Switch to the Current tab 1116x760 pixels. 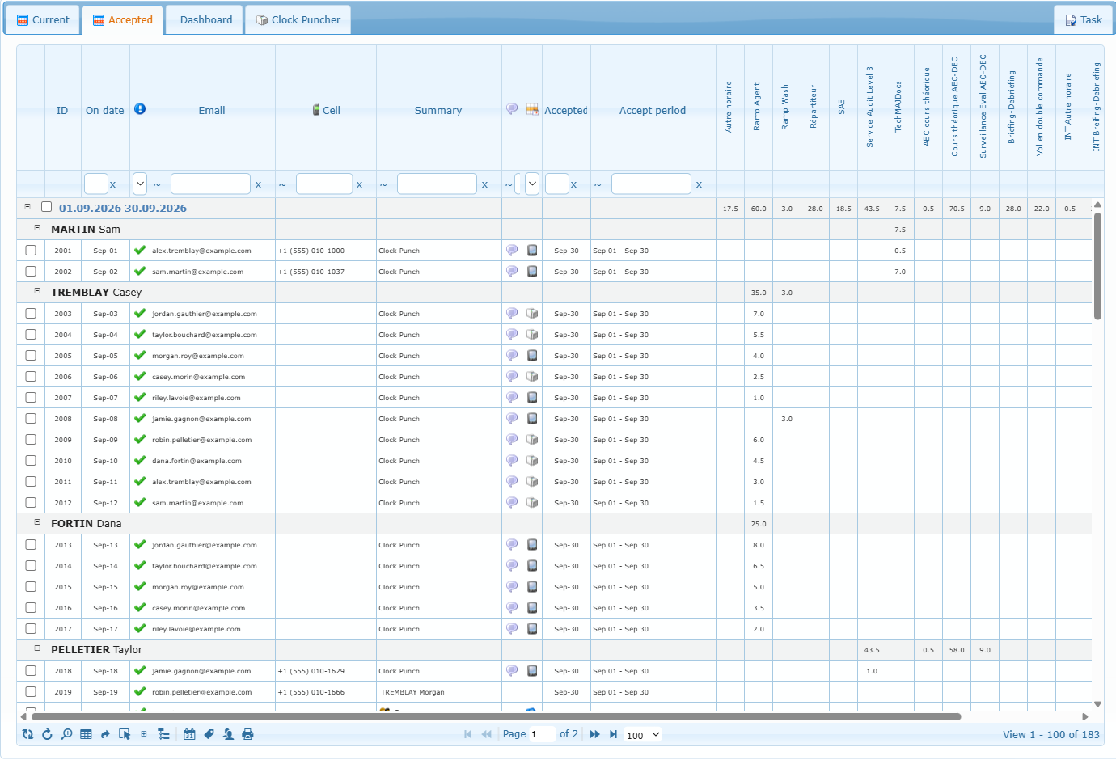click(43, 20)
